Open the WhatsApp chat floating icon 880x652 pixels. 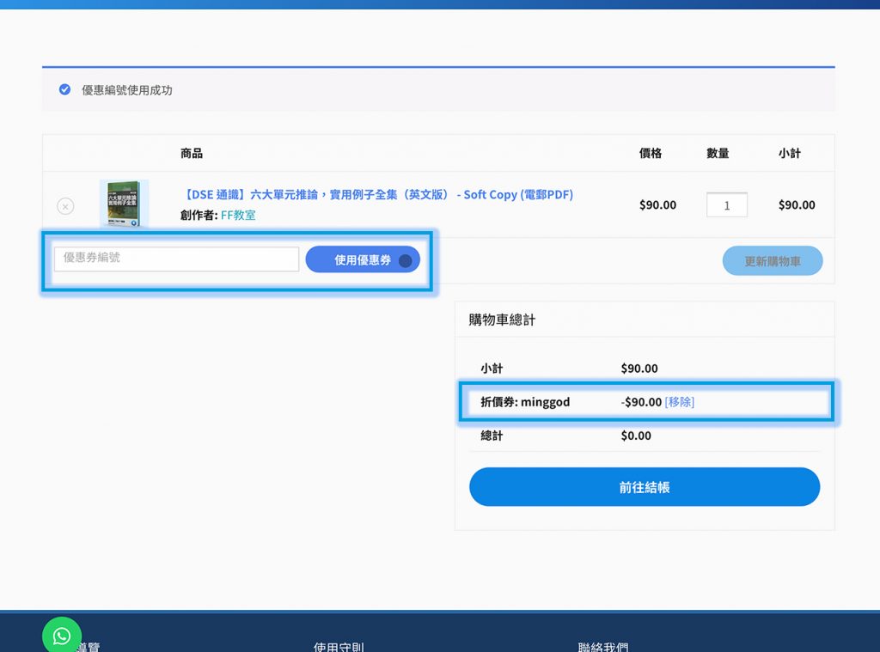tap(62, 636)
